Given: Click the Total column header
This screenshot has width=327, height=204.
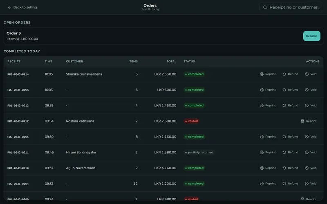Looking at the screenshot, I should point(171,62).
